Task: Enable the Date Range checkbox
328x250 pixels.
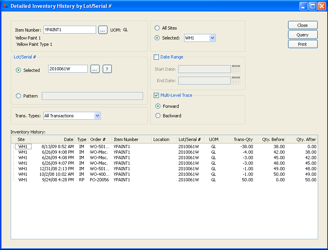Action: click(156, 57)
